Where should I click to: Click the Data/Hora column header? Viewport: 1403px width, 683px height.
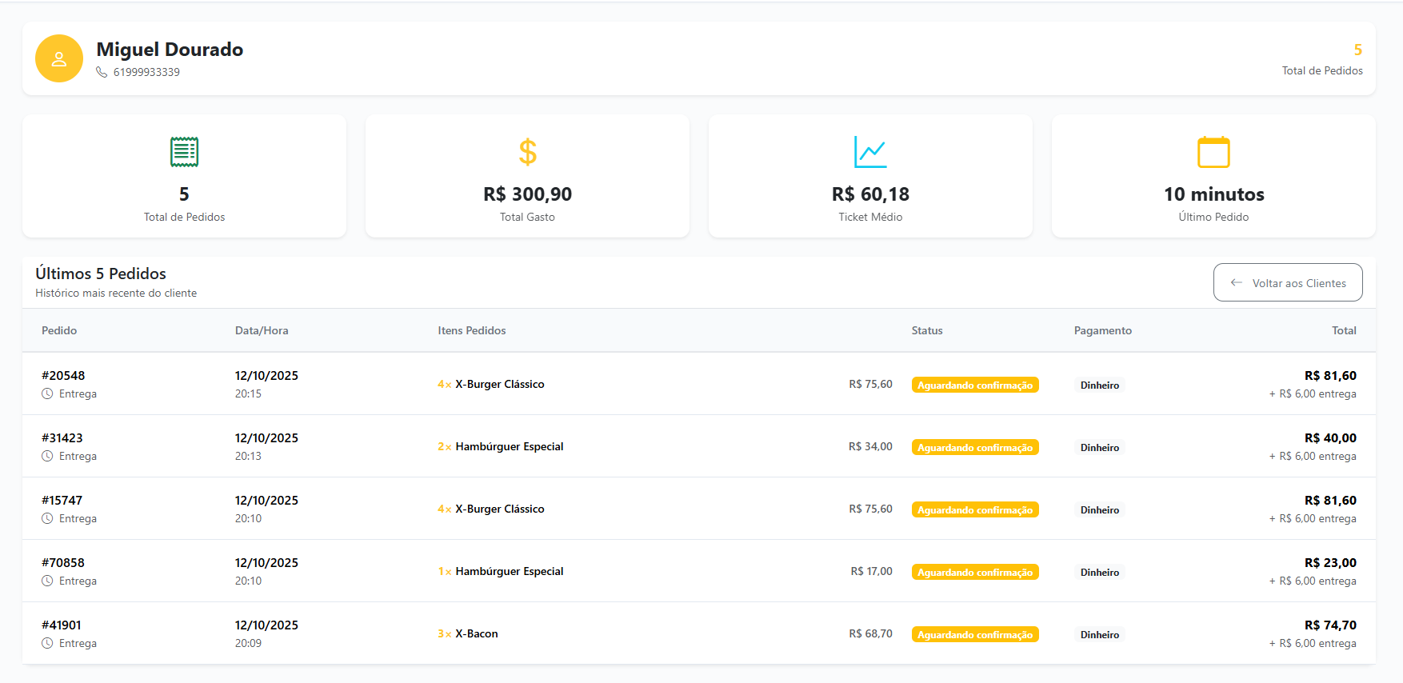(x=262, y=330)
